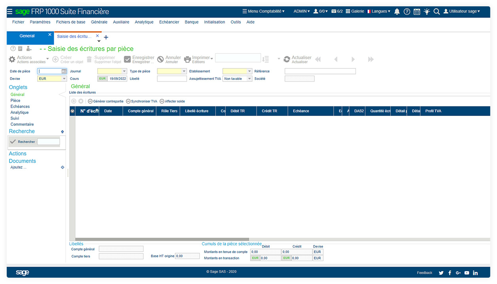The width and height of the screenshot is (497, 284).
Task: Close the Saisie des écritures tab
Action: point(97,36)
